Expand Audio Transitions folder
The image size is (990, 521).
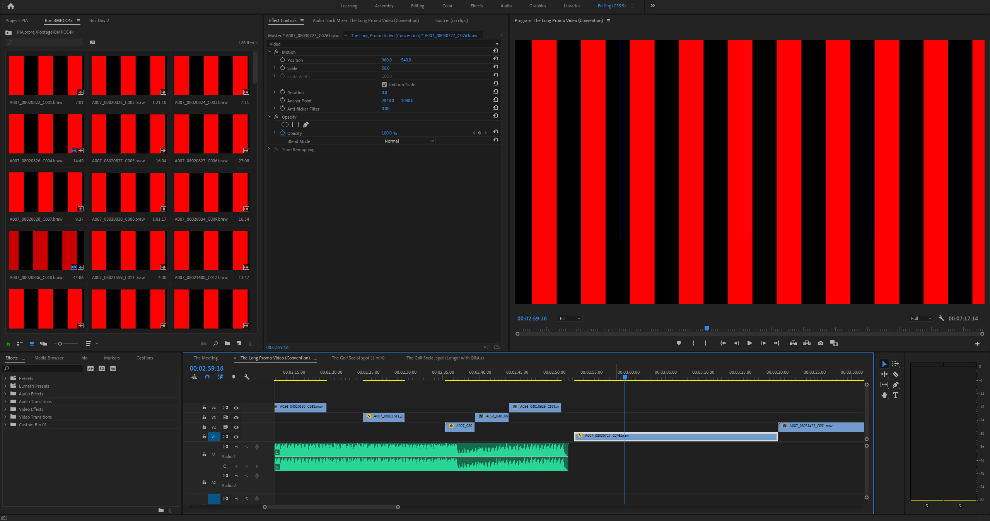(x=5, y=402)
